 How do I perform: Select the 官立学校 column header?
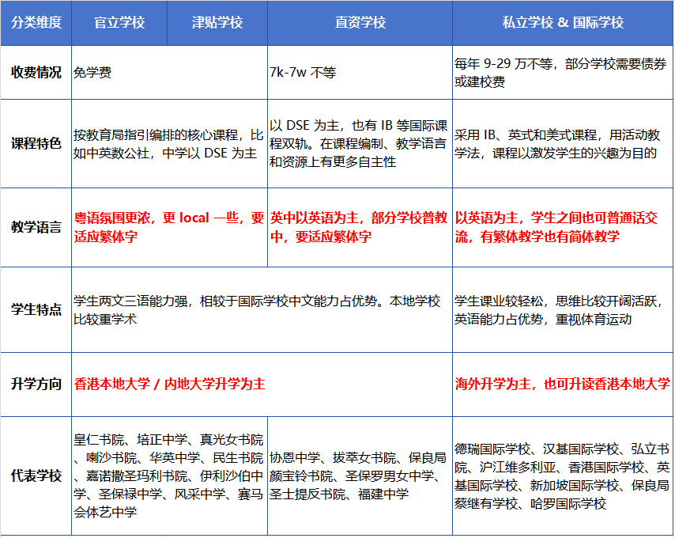point(119,24)
